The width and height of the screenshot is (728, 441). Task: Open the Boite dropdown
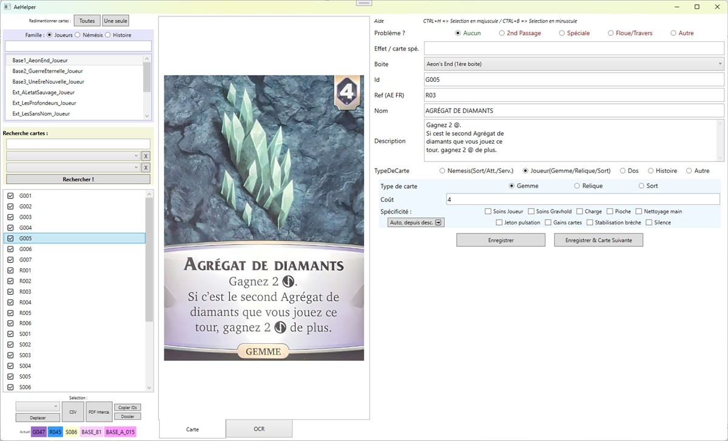click(x=574, y=64)
